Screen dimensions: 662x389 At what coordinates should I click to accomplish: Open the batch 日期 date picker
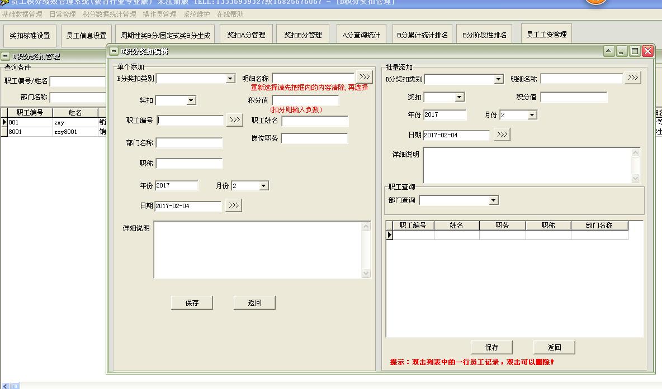[502, 134]
